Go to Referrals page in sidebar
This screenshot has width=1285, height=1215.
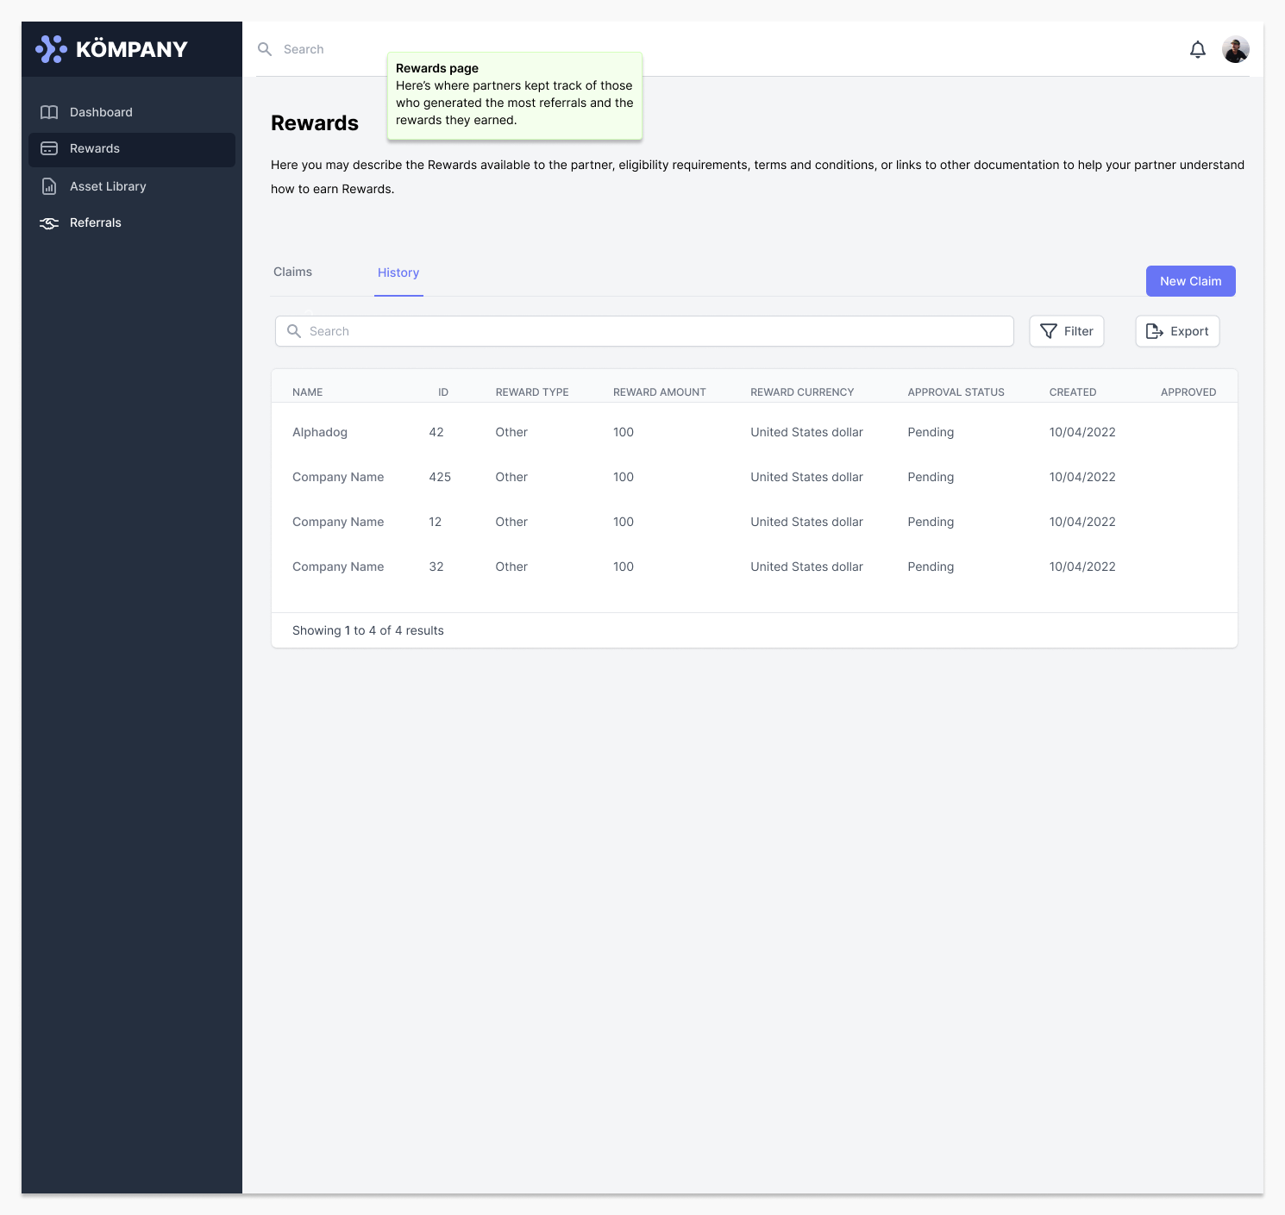click(x=96, y=223)
